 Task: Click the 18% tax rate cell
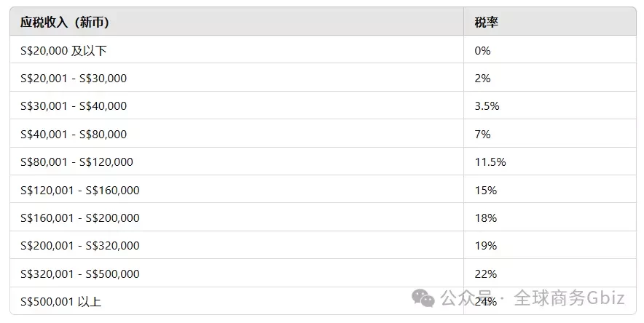pos(550,218)
